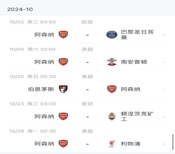Viewport: 175px width, 154px height.
Task: Open team 南安普顿
Action: [x=134, y=62]
